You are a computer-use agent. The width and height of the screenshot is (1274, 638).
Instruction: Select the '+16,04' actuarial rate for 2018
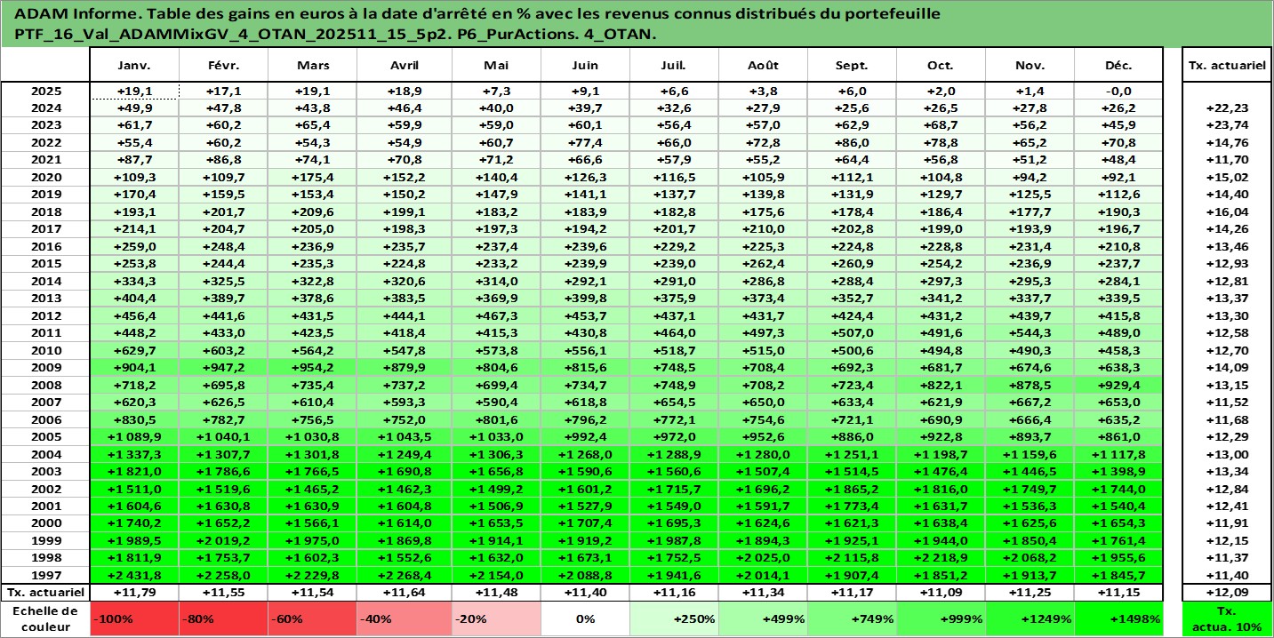tap(1226, 211)
